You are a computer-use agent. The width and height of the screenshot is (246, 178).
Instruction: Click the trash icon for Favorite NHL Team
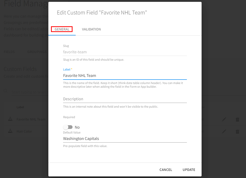pos(237,119)
